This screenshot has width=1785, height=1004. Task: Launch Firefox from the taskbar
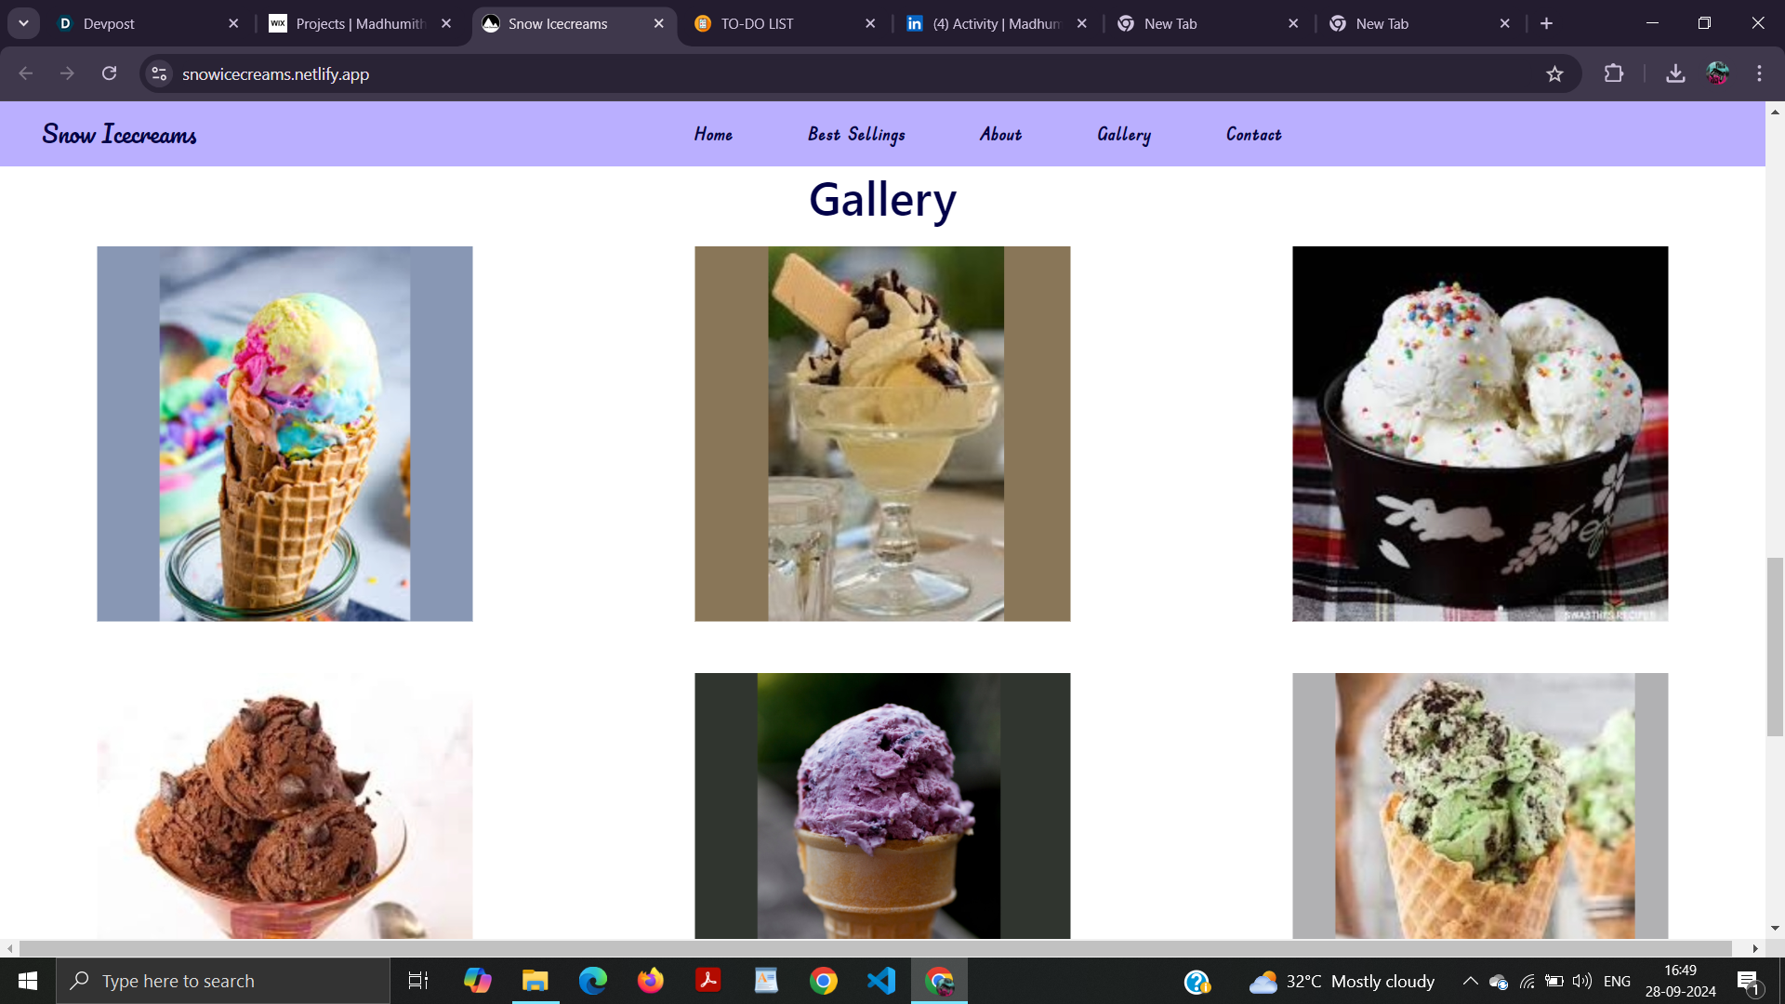coord(651,981)
